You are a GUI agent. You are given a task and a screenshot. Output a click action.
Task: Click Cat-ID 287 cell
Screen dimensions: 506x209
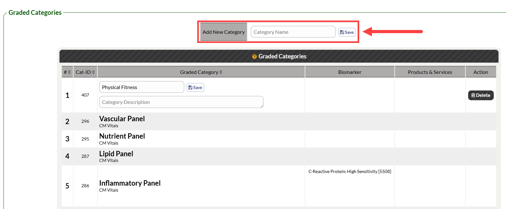point(85,156)
